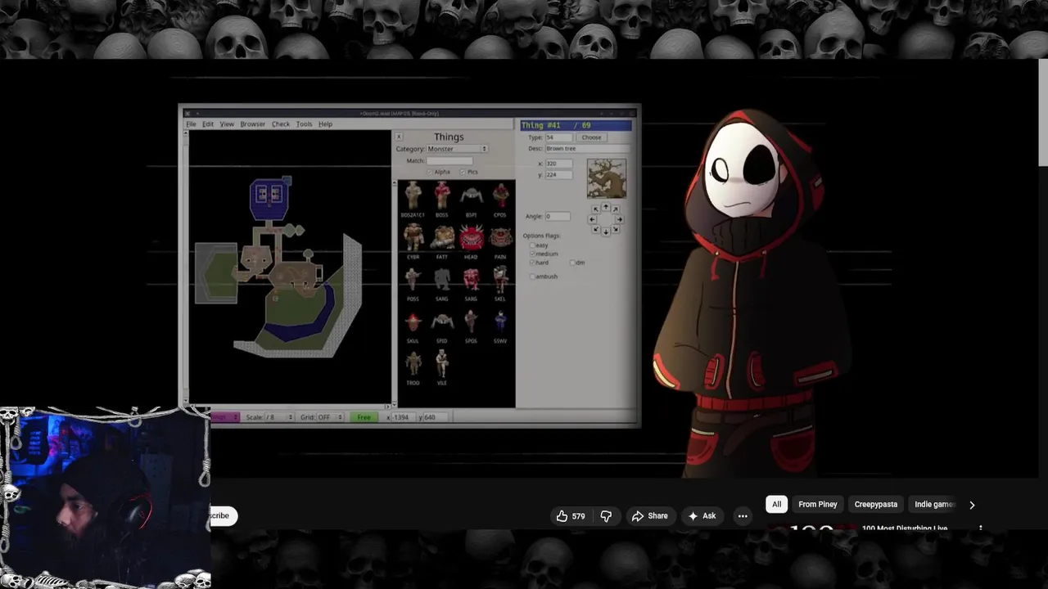Click the brown tree sprite preview

tap(607, 178)
